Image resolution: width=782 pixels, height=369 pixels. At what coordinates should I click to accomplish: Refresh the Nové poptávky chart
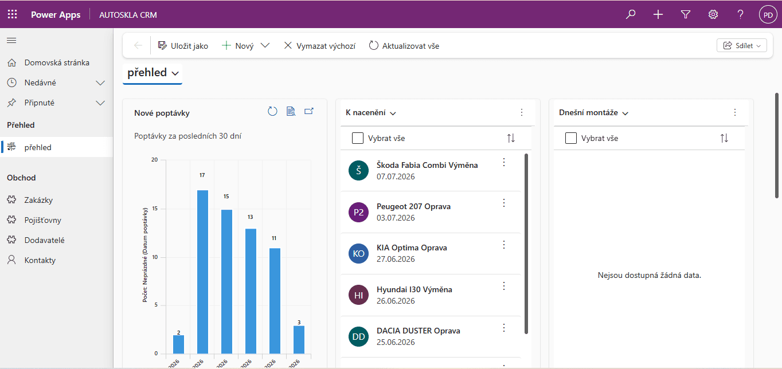tap(272, 111)
